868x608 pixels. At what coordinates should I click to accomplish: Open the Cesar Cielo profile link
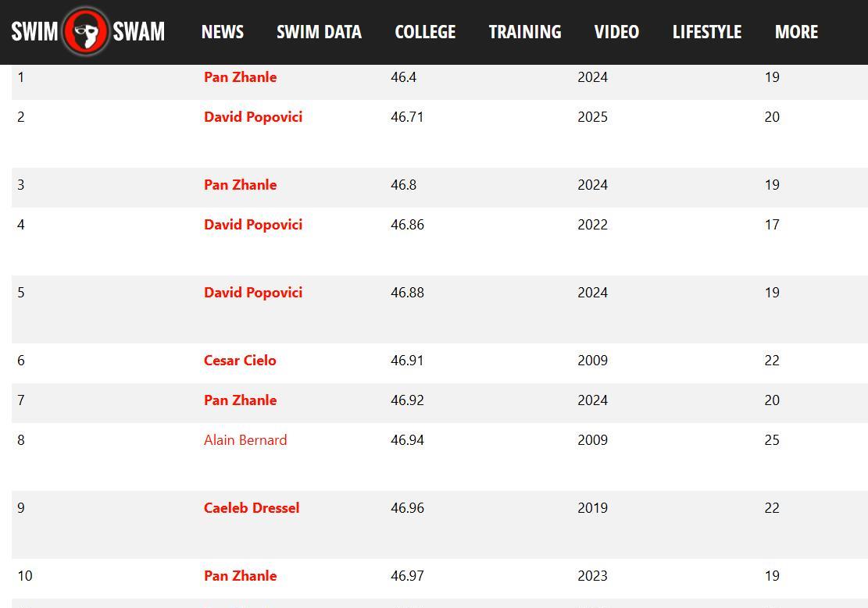pyautogui.click(x=240, y=361)
